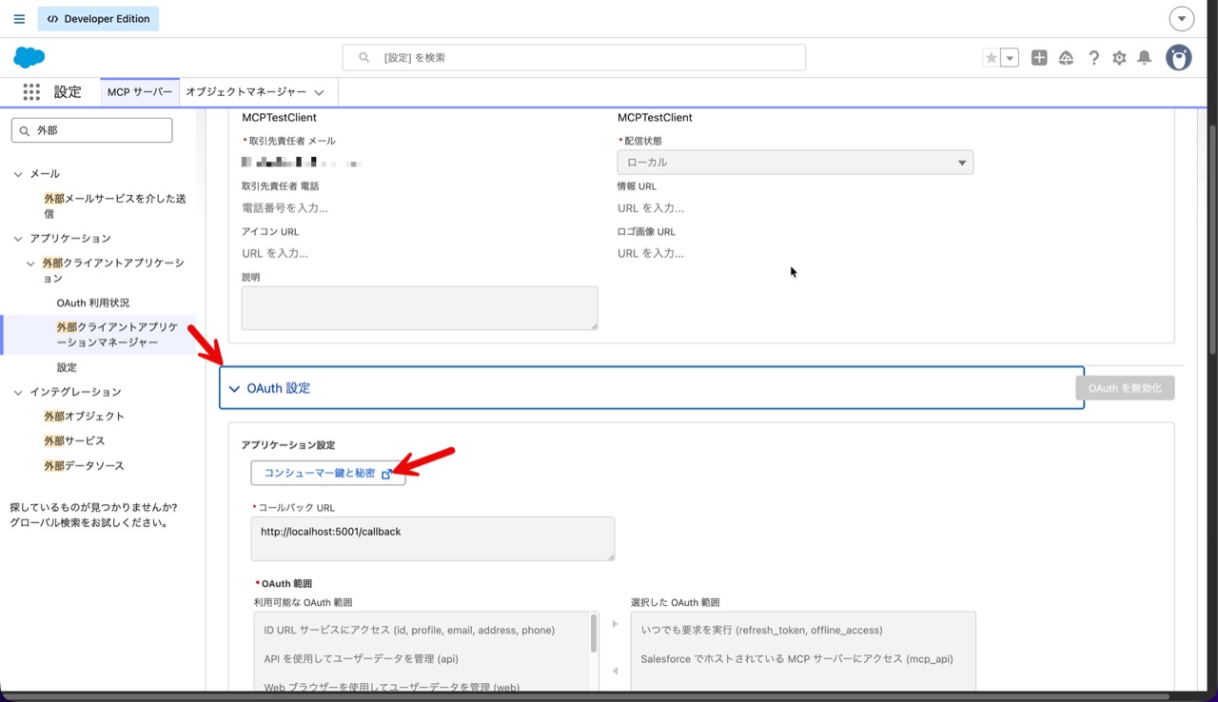
Task: Open the global actions plus icon
Action: tap(1039, 58)
